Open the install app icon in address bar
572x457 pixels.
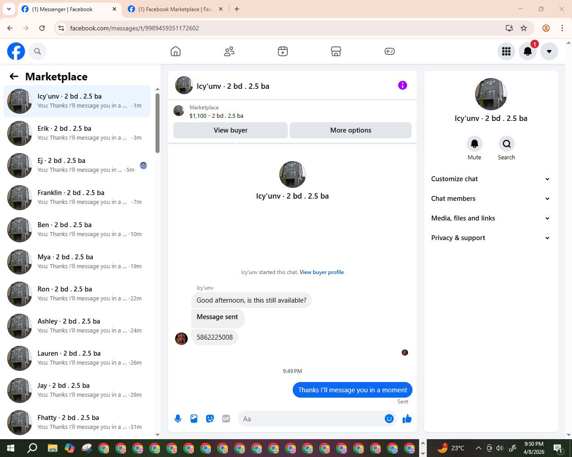click(509, 28)
